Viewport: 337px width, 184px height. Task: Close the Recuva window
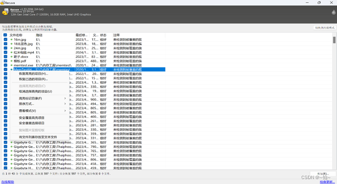click(331, 3)
